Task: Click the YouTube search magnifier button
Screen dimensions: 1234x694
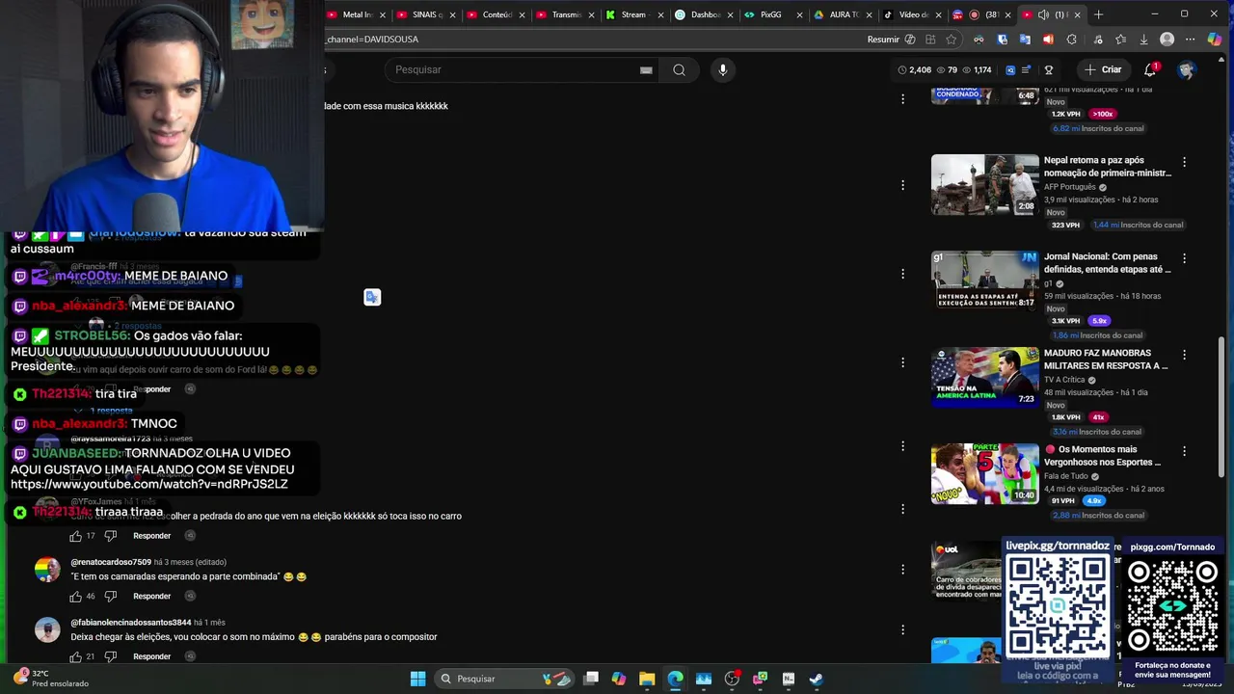Action: coord(679,69)
